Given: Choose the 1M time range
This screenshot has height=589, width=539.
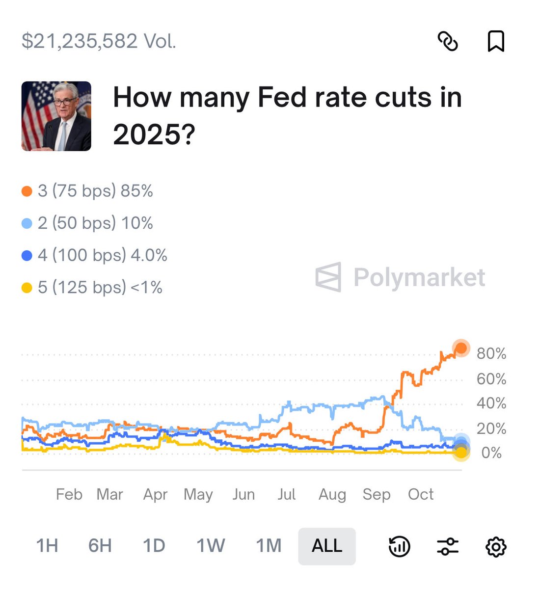Looking at the screenshot, I should [x=269, y=546].
